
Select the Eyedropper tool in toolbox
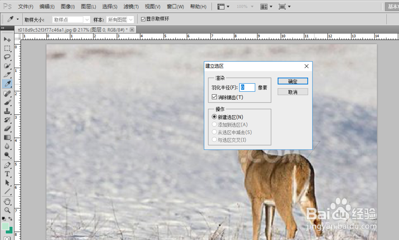coord(7,84)
